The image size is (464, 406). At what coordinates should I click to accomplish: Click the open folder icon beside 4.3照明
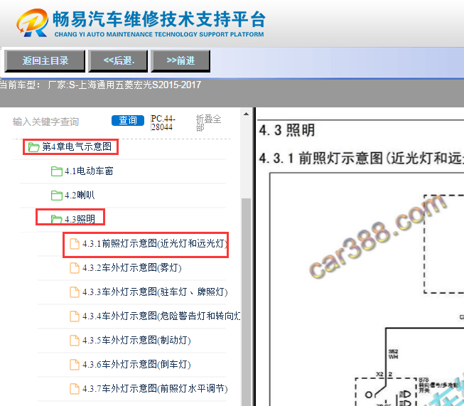[57, 219]
